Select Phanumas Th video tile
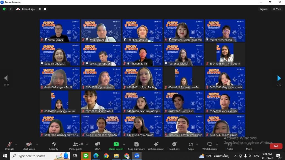 click(142, 54)
